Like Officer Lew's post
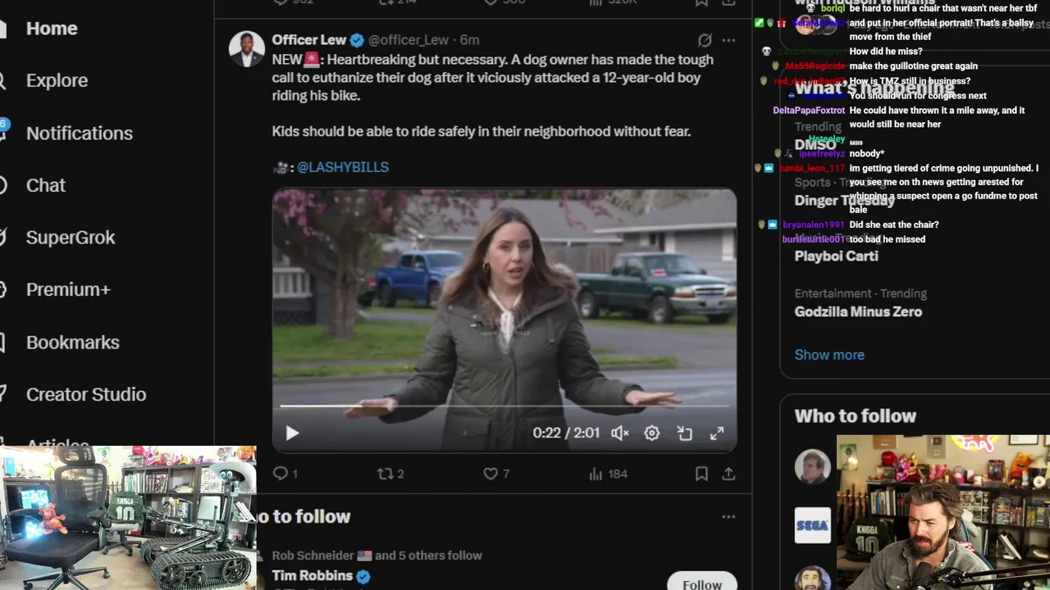 coord(496,474)
